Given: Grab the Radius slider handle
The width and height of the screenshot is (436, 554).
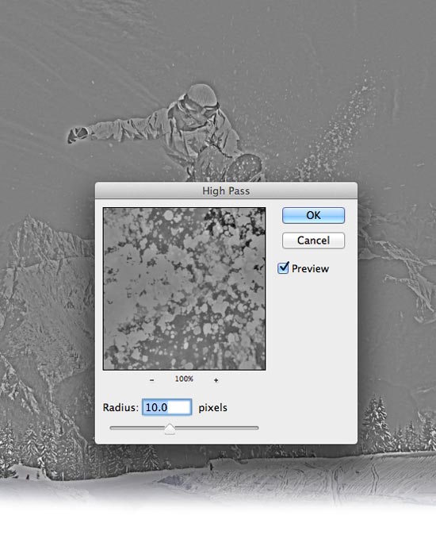Looking at the screenshot, I should tap(170, 429).
